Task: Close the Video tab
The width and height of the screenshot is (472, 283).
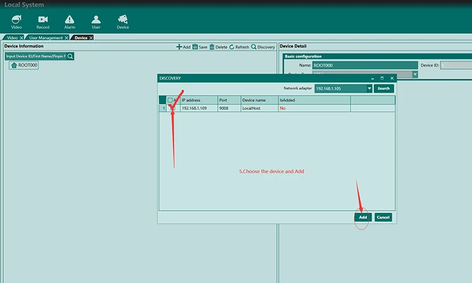Action: (21, 38)
